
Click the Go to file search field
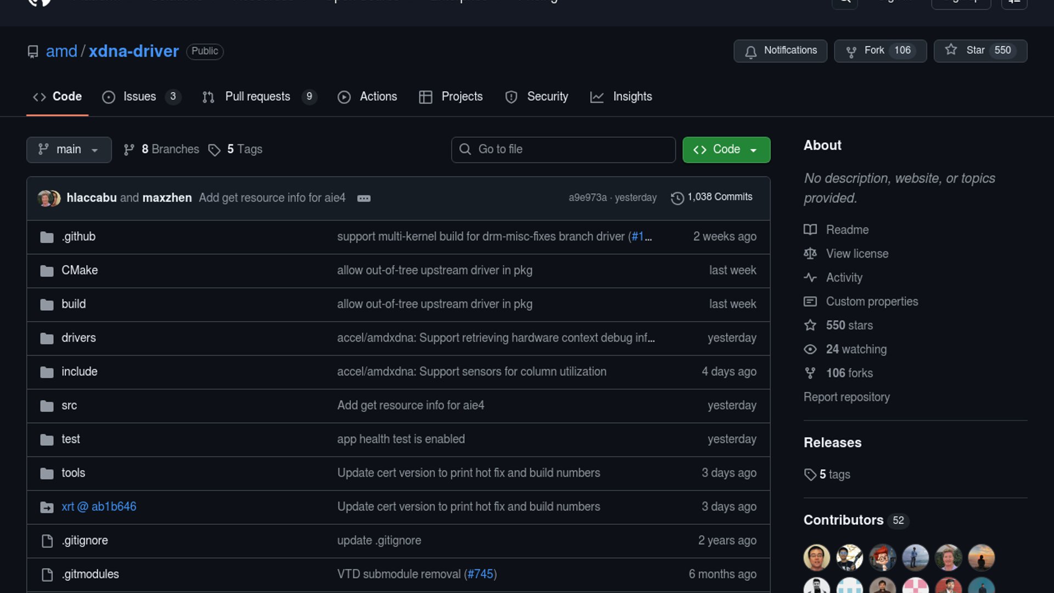(x=563, y=149)
